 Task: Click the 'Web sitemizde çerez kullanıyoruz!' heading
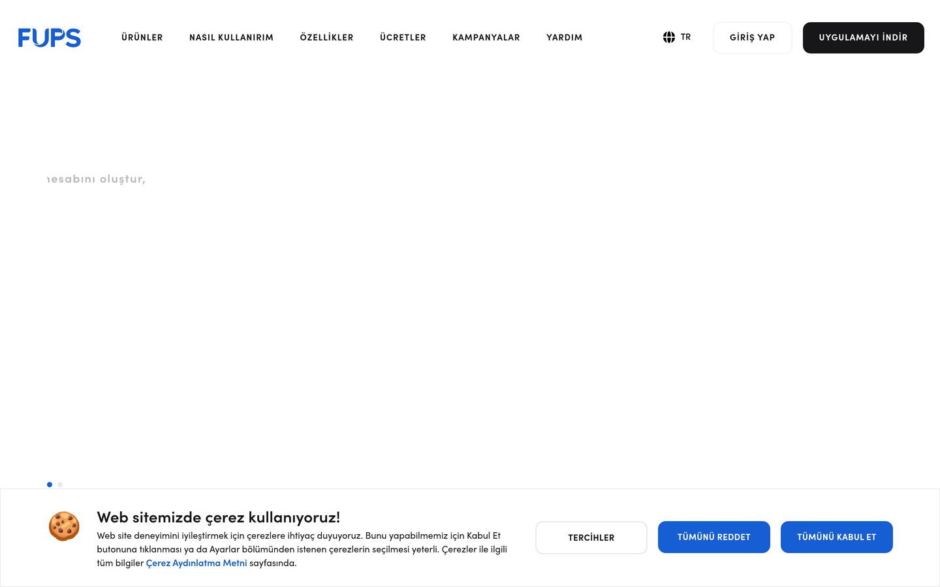point(219,517)
